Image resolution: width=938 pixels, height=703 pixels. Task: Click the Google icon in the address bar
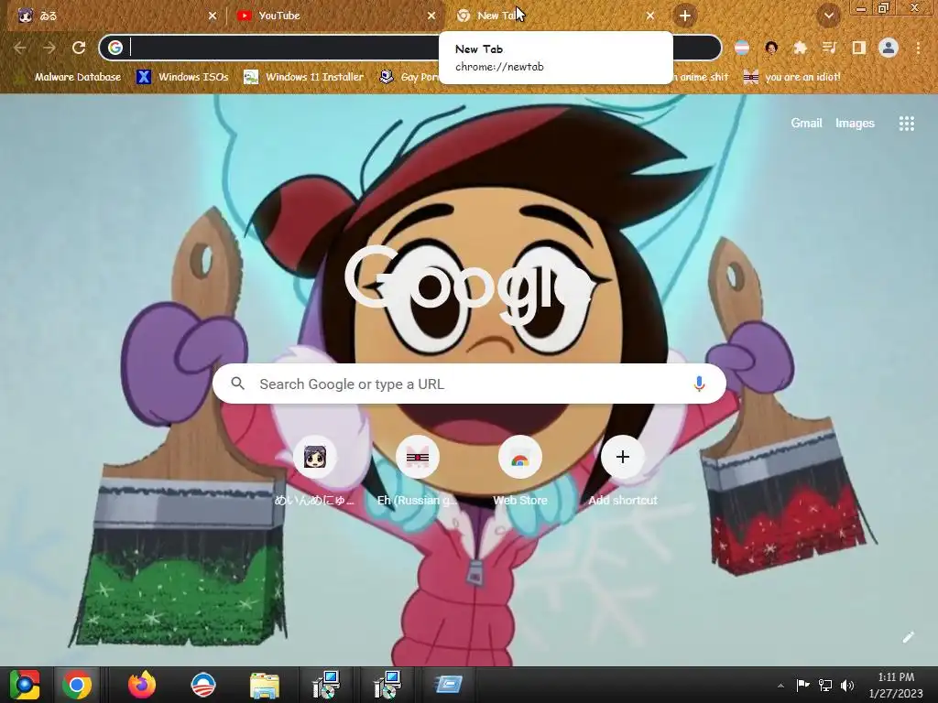tap(115, 48)
